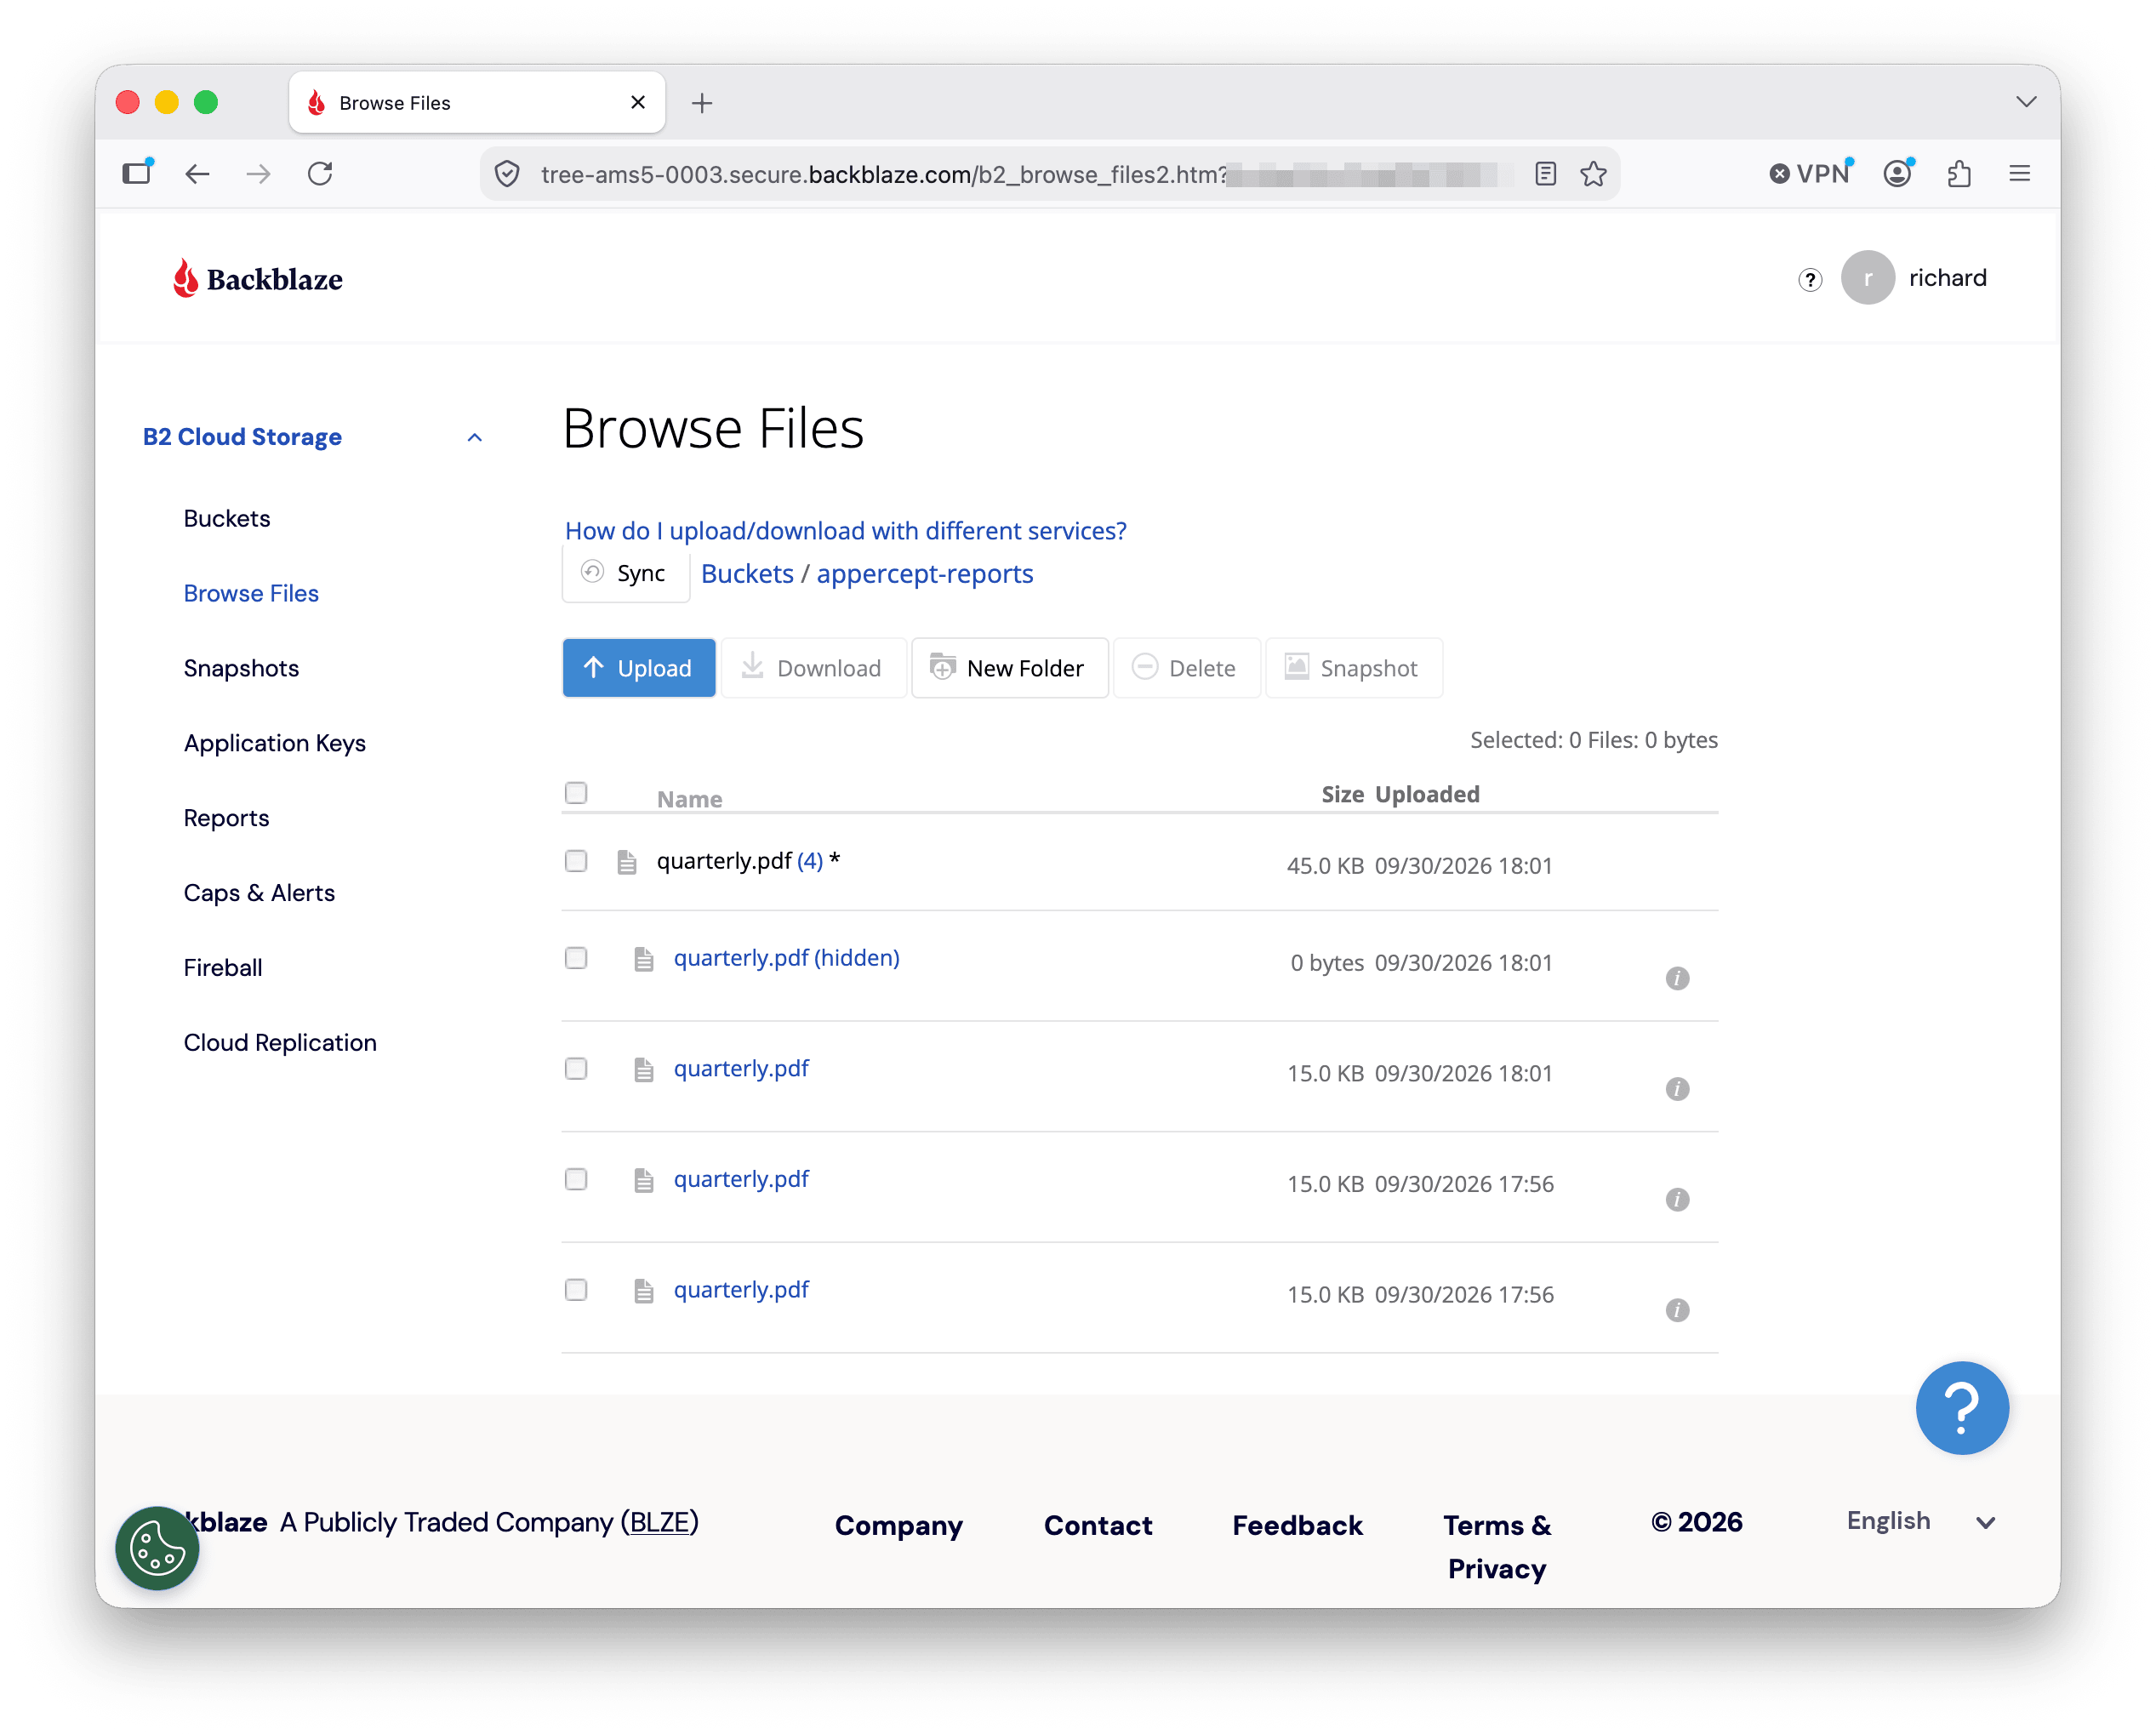The height and width of the screenshot is (1734, 2156).
Task: Close the Browse Files tab
Action: 638,102
